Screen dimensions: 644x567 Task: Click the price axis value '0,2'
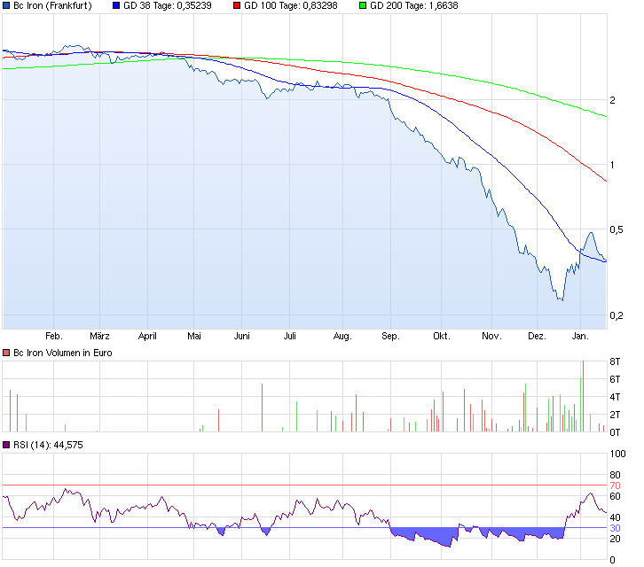(x=617, y=315)
